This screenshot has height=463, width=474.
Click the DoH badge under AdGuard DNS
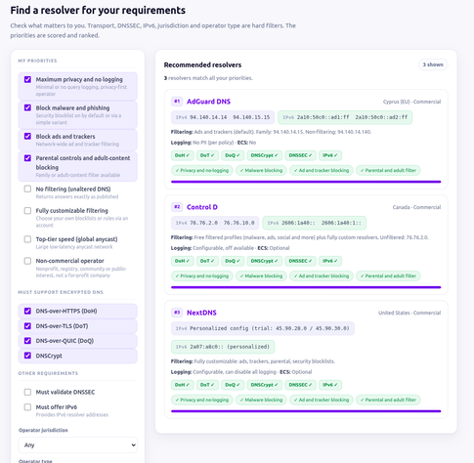point(182,155)
